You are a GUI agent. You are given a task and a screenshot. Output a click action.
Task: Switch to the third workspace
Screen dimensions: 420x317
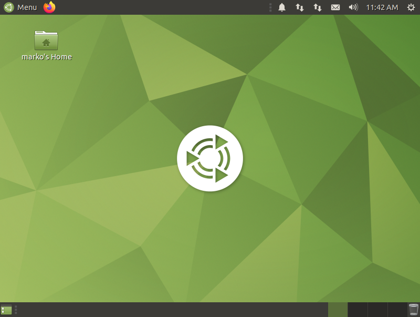(377, 310)
